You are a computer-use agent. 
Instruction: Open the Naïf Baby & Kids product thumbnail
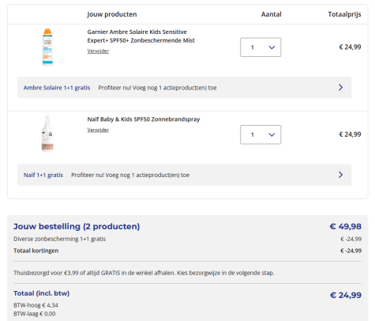click(x=47, y=134)
